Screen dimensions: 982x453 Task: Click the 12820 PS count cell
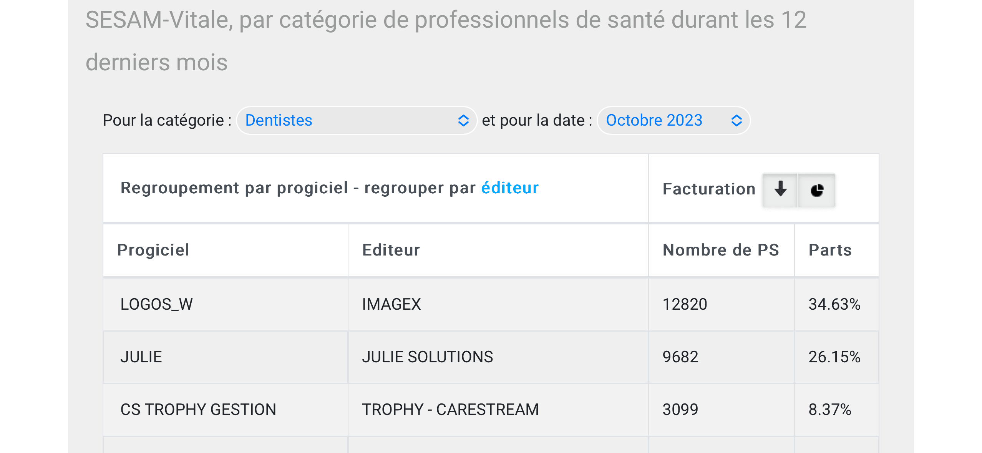(685, 304)
